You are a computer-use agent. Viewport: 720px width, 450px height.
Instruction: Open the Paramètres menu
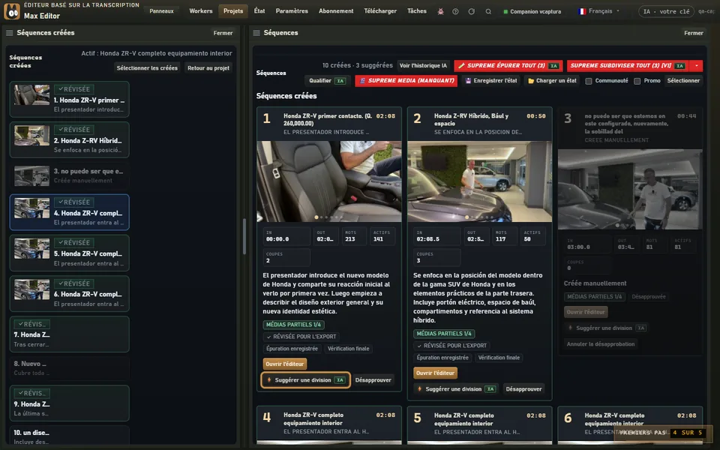point(292,11)
